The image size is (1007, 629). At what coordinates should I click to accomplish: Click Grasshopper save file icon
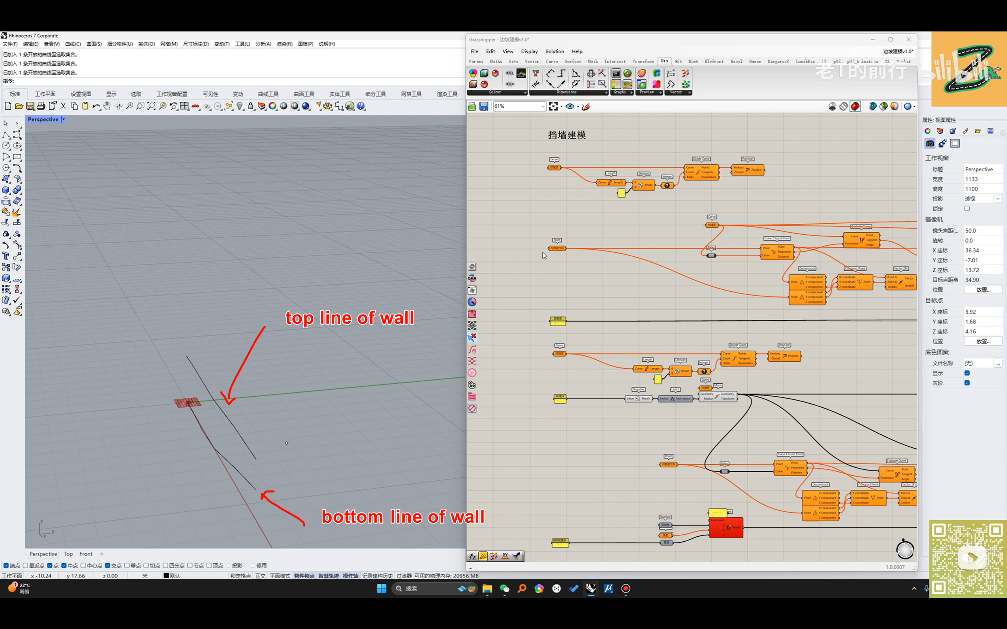coord(483,107)
